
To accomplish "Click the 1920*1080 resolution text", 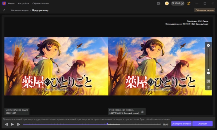I will (11, 113).
